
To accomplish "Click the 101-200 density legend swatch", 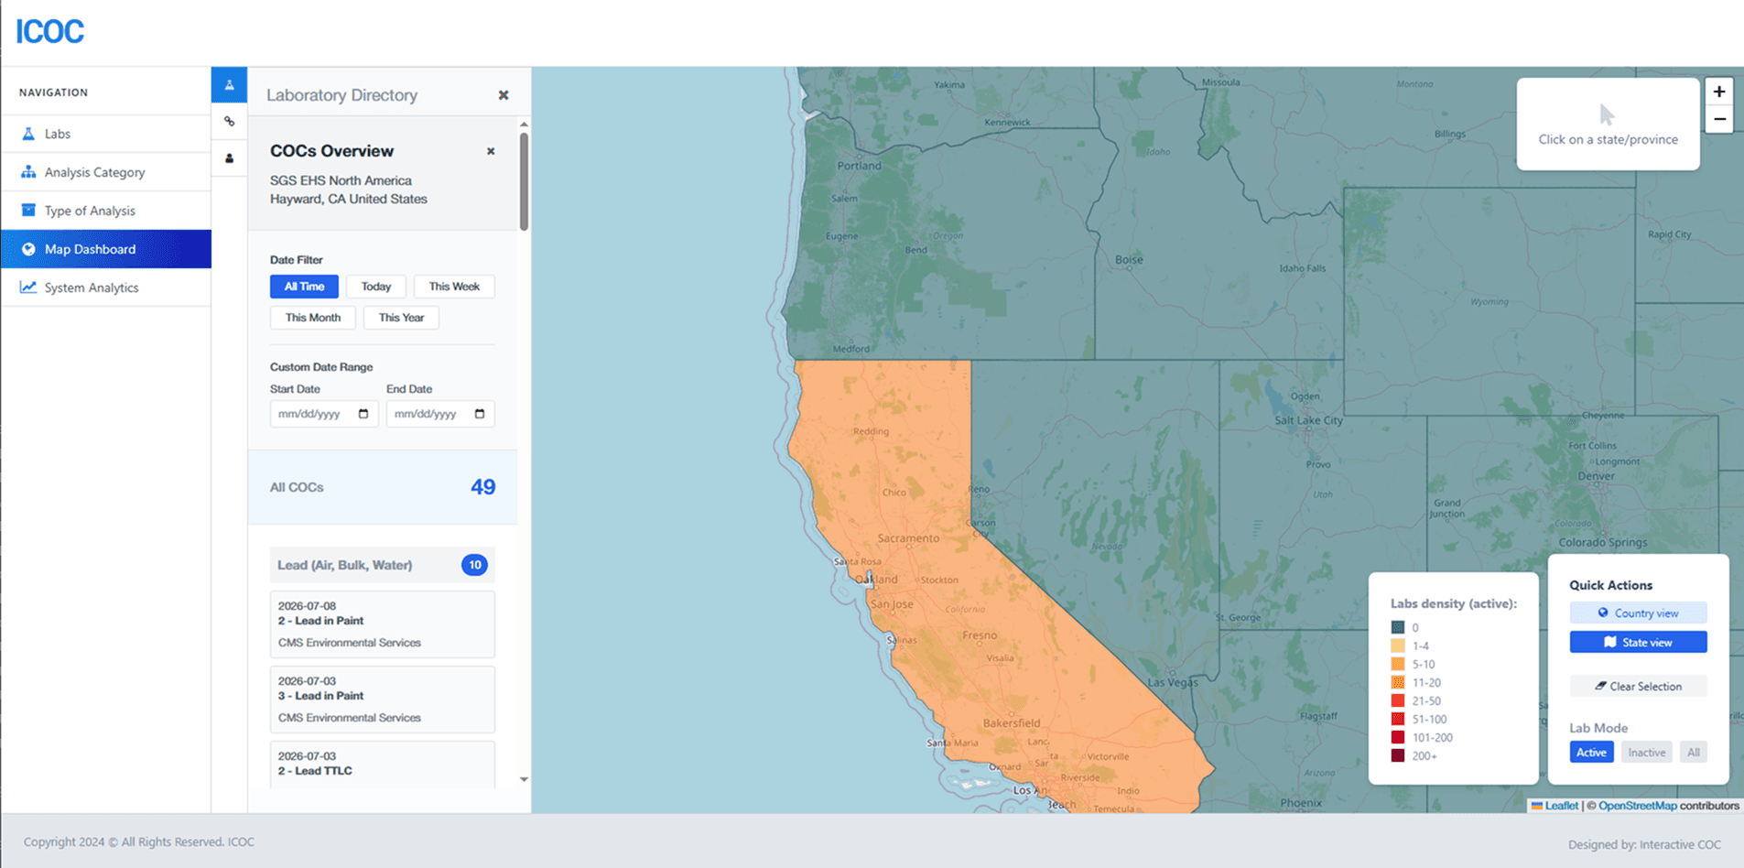I will [1398, 737].
